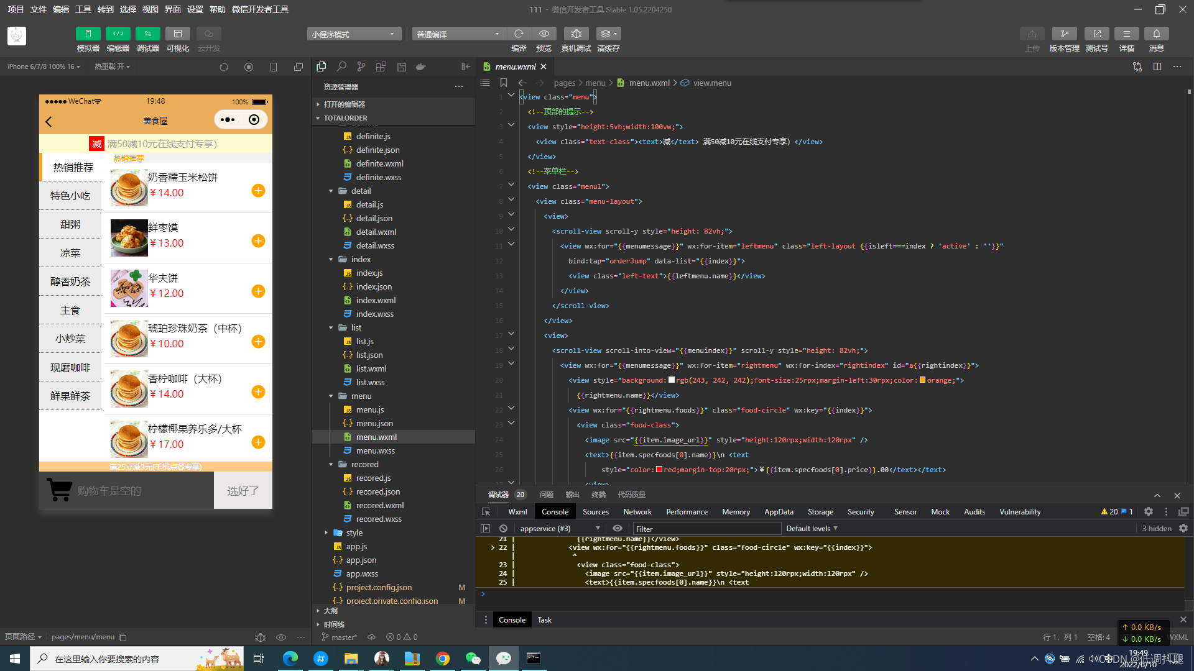1194x671 pixels.
Task: Click the clear console icon
Action: point(503,529)
